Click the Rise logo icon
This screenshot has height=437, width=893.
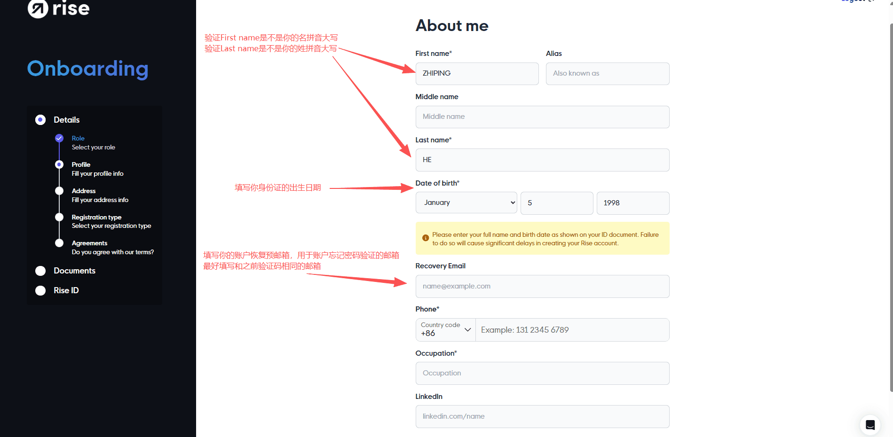(38, 8)
